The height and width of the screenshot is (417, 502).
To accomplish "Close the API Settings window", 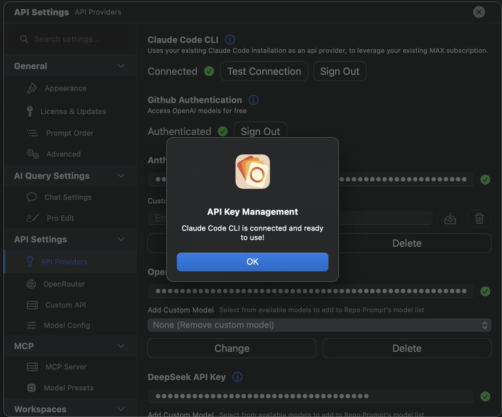I will click(479, 12).
